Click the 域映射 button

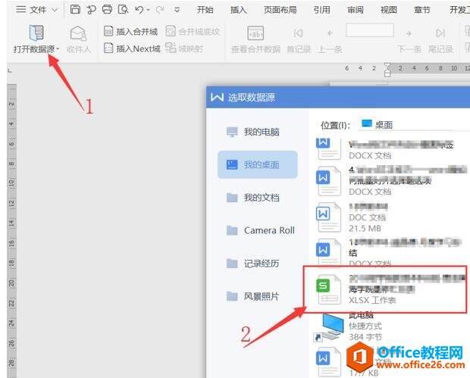184,48
